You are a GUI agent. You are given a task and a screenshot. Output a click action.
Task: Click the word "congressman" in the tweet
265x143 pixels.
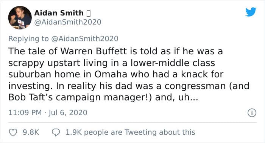click(195, 86)
